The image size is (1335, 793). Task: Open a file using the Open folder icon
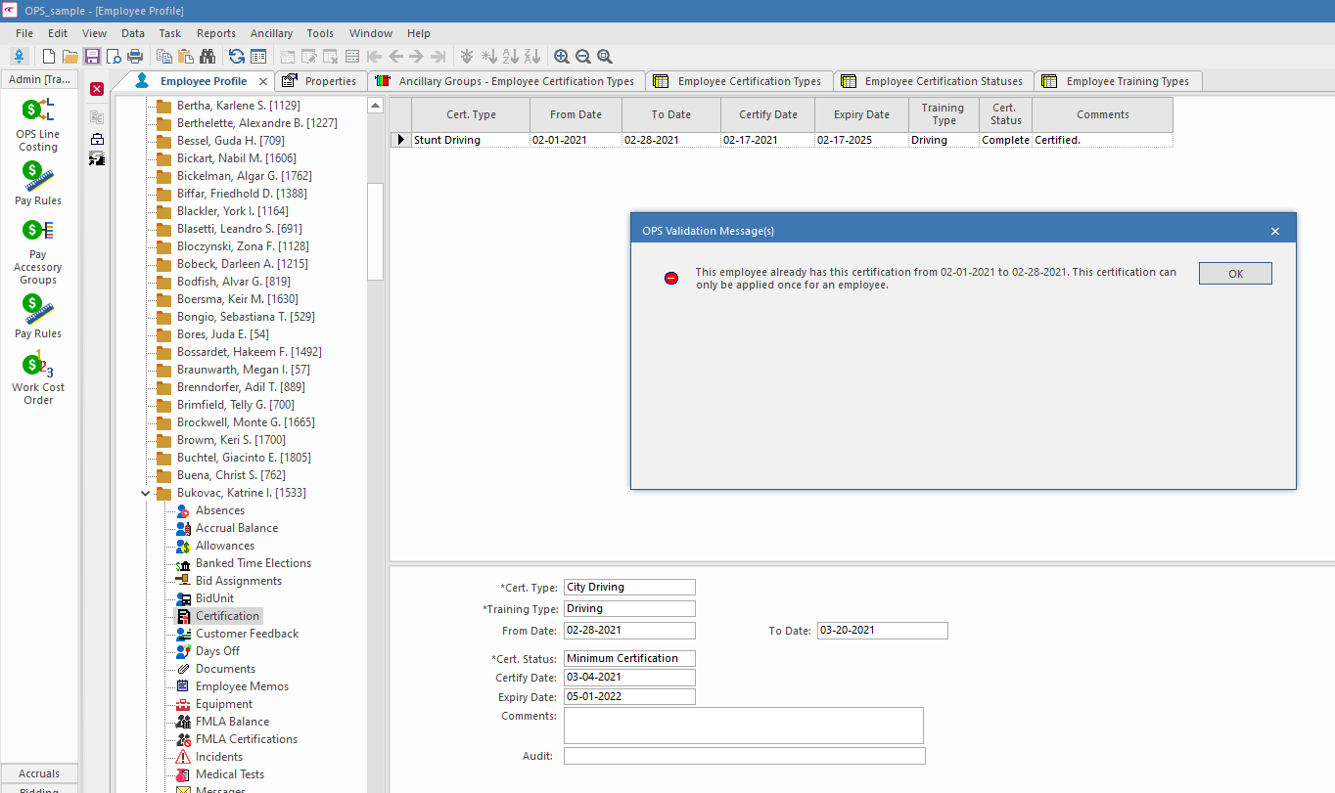[69, 56]
